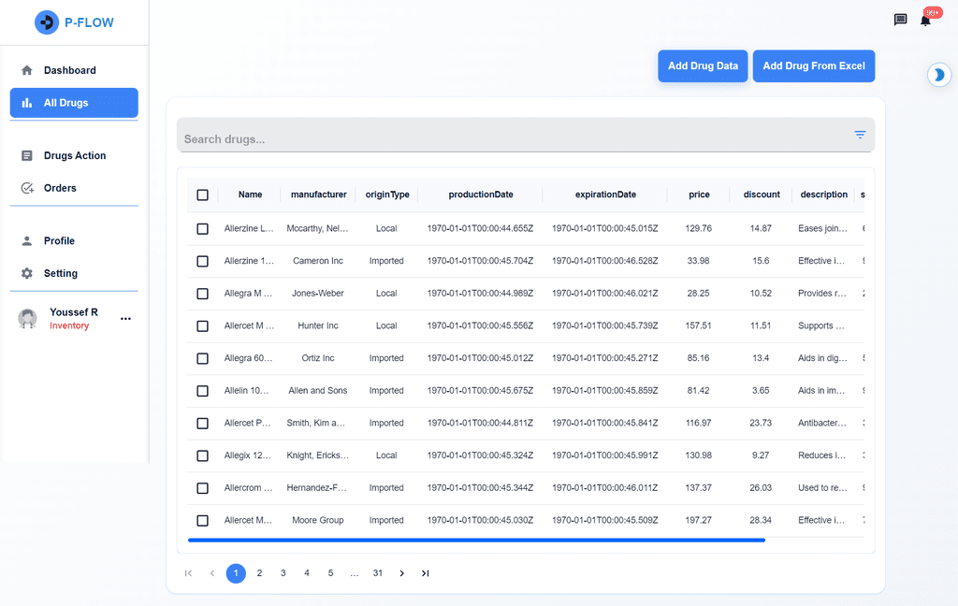Check the Jones-Weber row checkbox

202,294
